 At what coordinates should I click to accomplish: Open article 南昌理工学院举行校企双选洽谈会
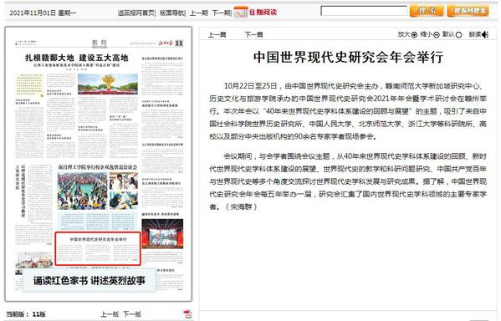point(98,167)
